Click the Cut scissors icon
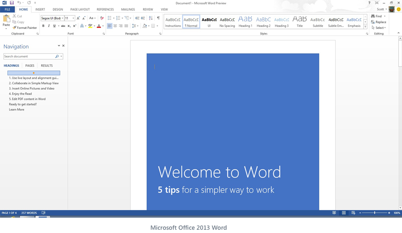Viewport: 402px width, 233px height. pos(14,16)
